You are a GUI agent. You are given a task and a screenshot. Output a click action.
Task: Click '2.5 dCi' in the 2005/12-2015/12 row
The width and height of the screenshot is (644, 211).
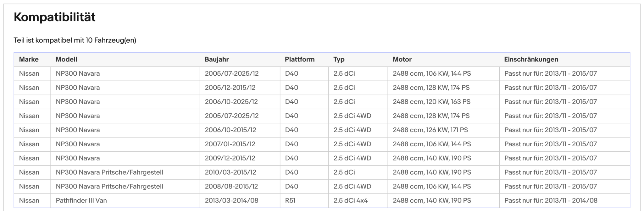tap(344, 88)
